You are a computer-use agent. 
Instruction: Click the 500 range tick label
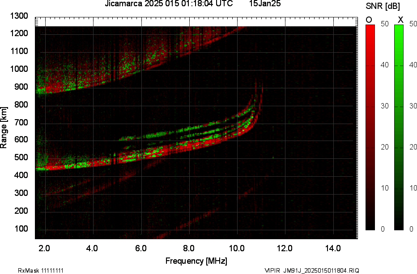pyautogui.click(x=21, y=157)
